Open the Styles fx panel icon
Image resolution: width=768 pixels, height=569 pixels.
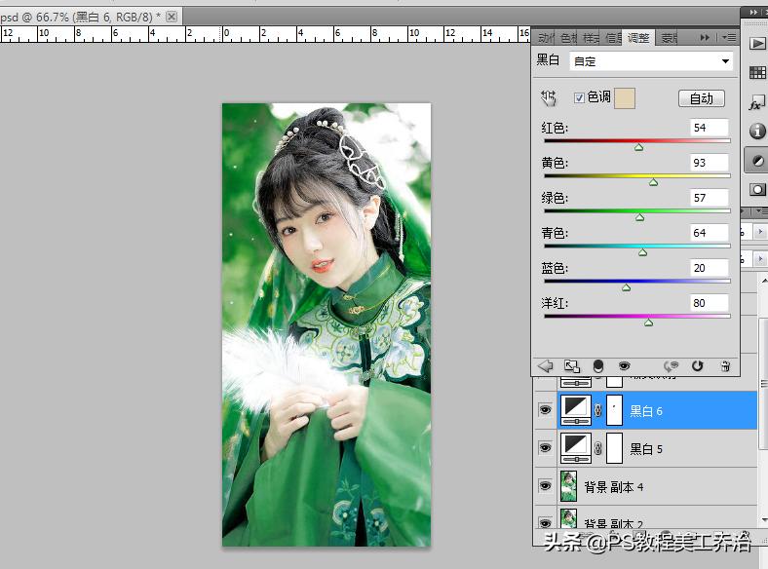click(x=756, y=102)
